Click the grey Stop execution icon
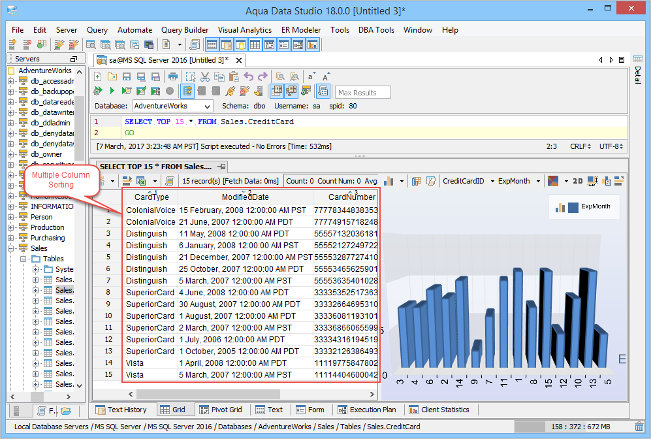This screenshot has width=651, height=439. tap(170, 91)
